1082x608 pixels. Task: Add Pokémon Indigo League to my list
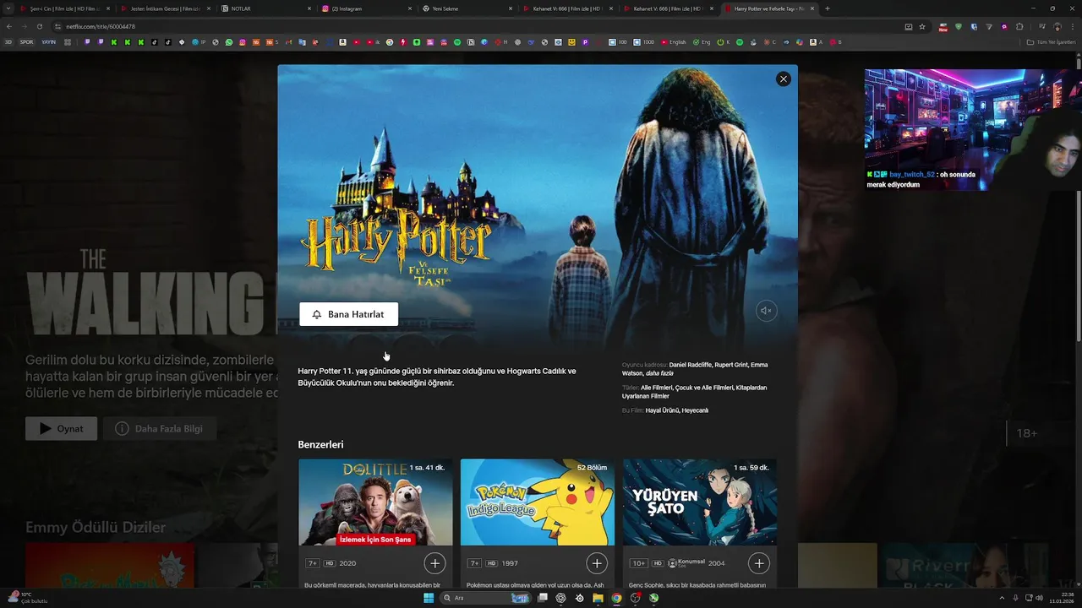(x=597, y=562)
